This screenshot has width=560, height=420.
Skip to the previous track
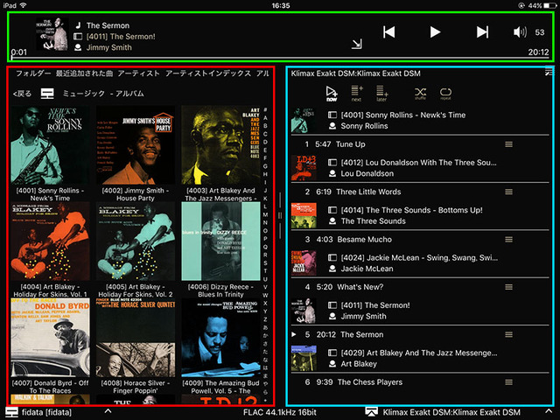tap(389, 32)
